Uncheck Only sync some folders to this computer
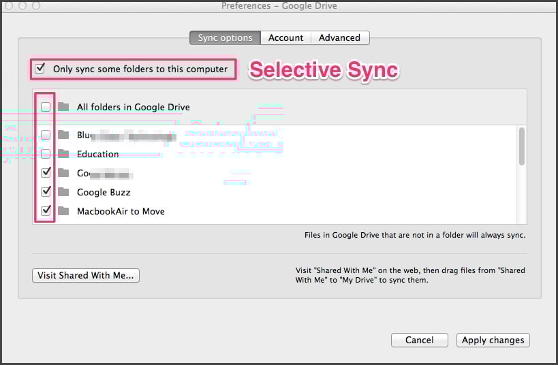558x365 pixels. [x=40, y=68]
